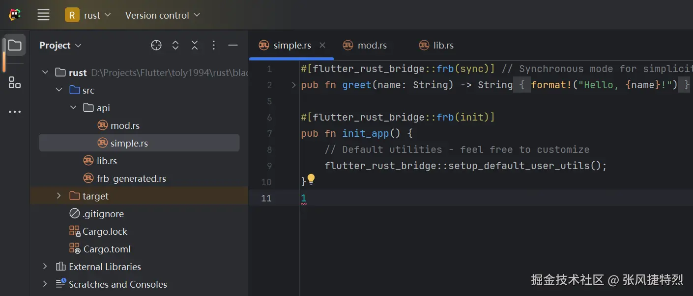The height and width of the screenshot is (296, 693).
Task: Click the Collapse All icon
Action: pyautogui.click(x=195, y=45)
